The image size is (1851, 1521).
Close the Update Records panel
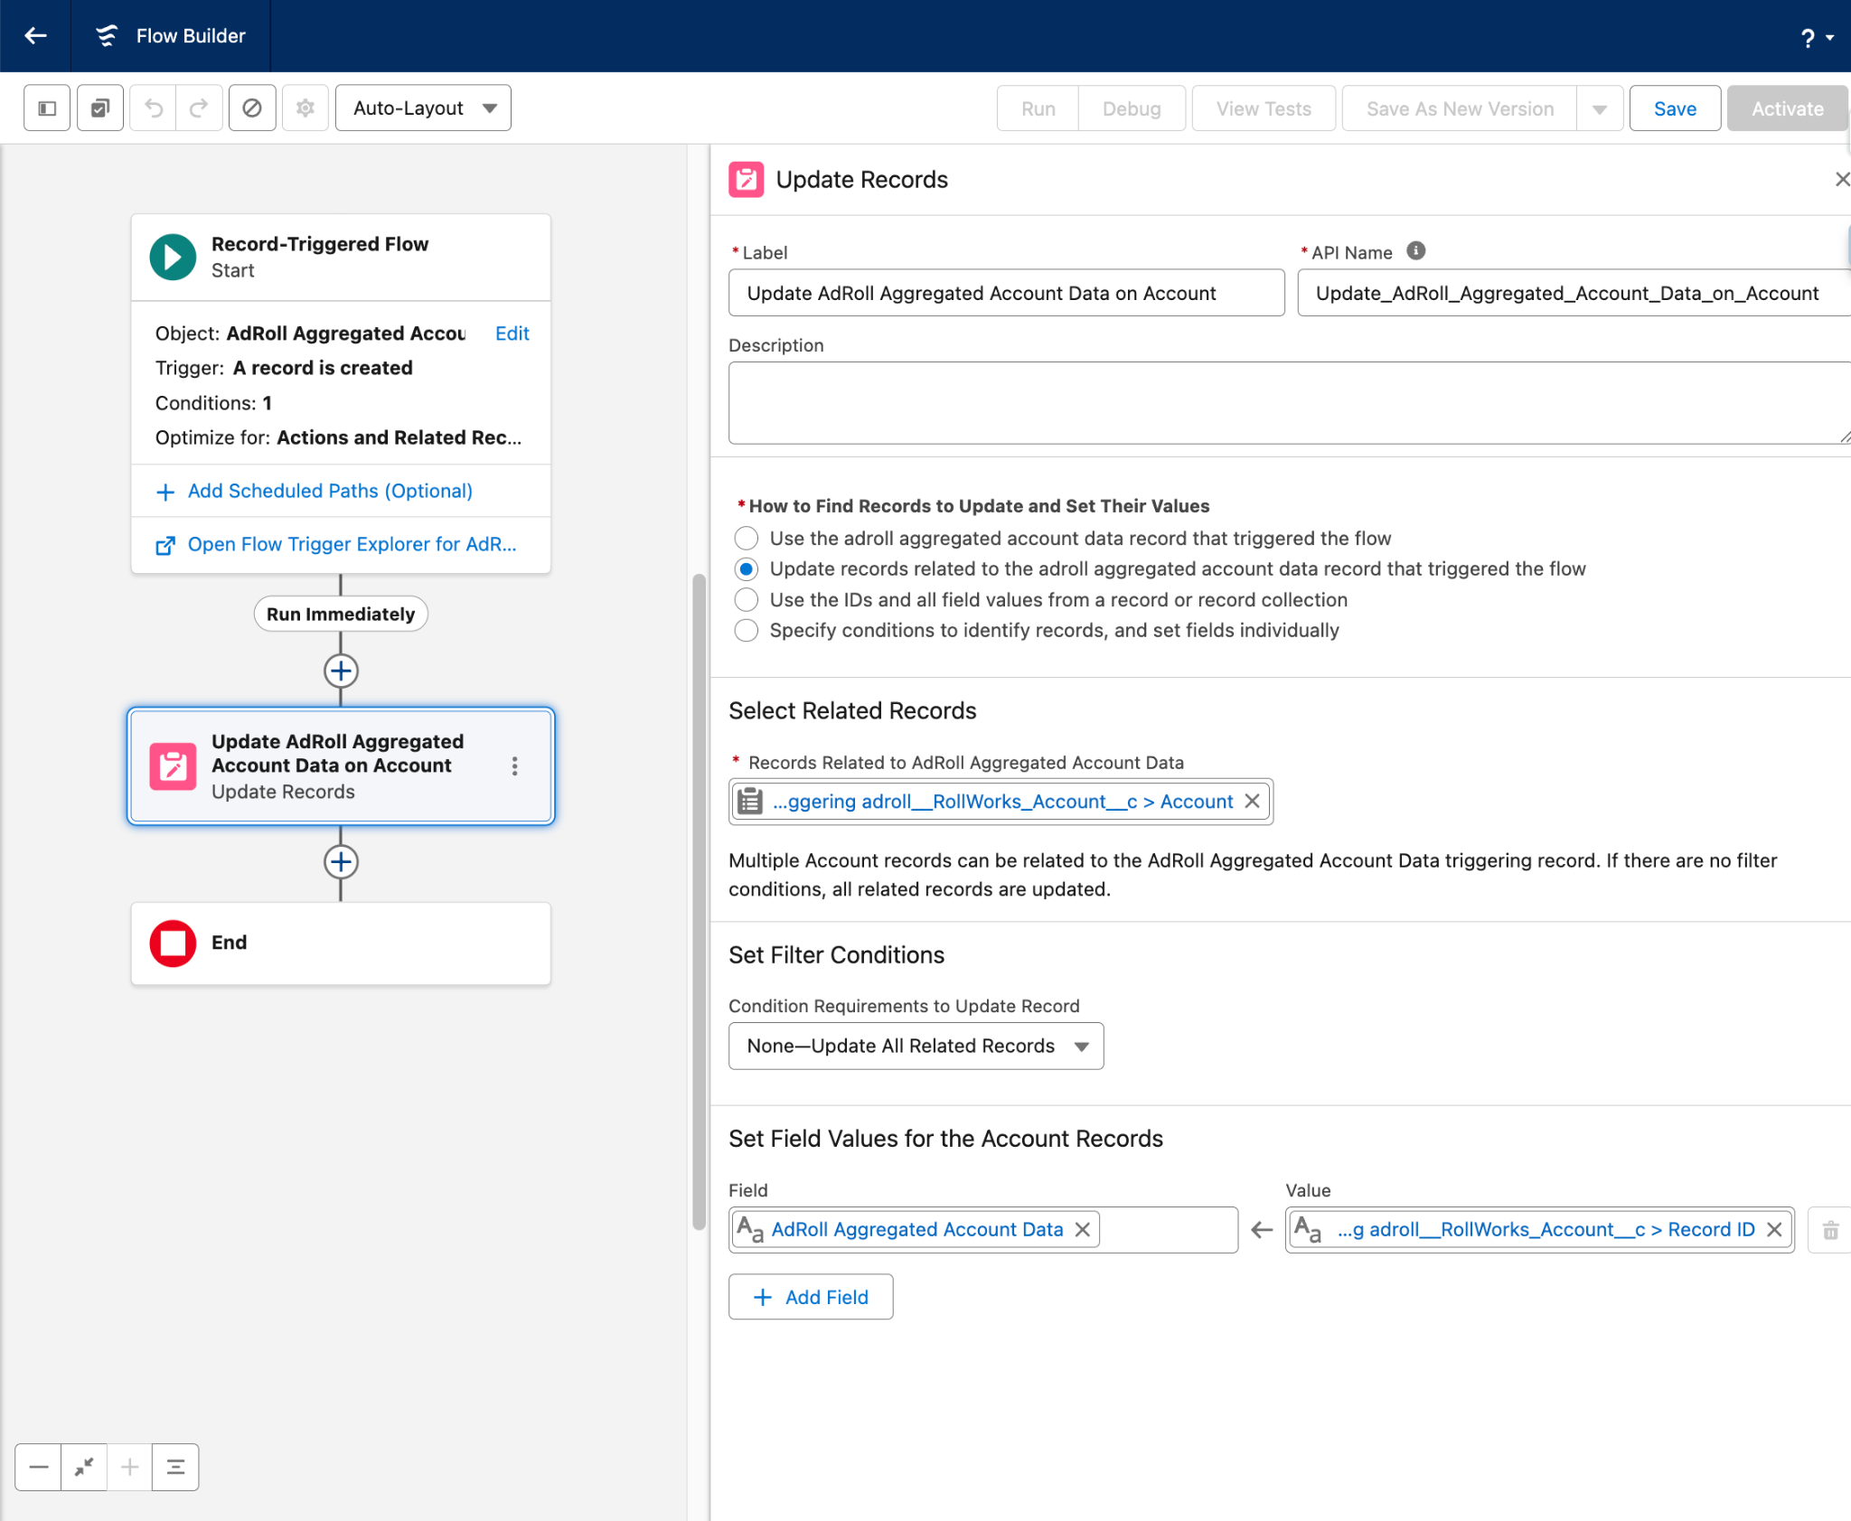pyautogui.click(x=1841, y=180)
